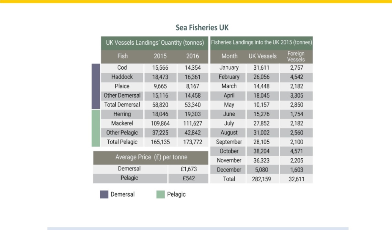
Task: Select the Demersal average price £1,673
Action: pyautogui.click(x=188, y=169)
